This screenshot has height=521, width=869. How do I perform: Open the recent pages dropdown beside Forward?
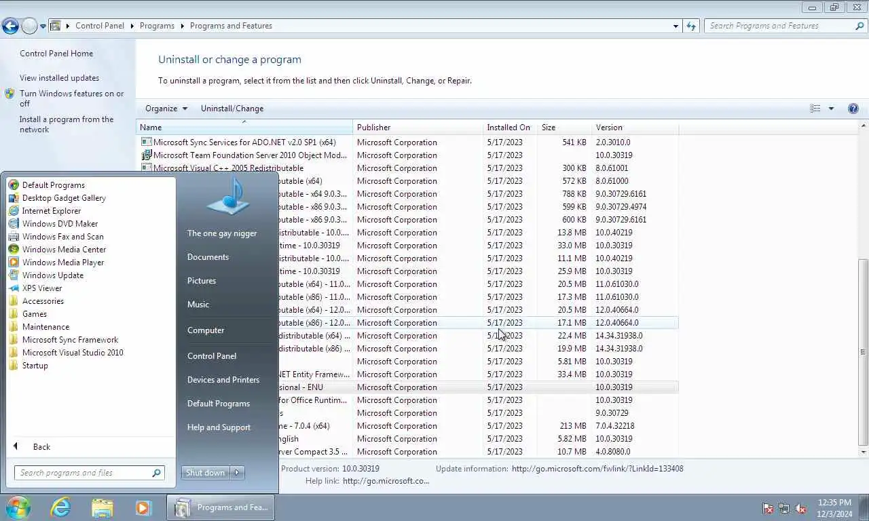pyautogui.click(x=43, y=26)
